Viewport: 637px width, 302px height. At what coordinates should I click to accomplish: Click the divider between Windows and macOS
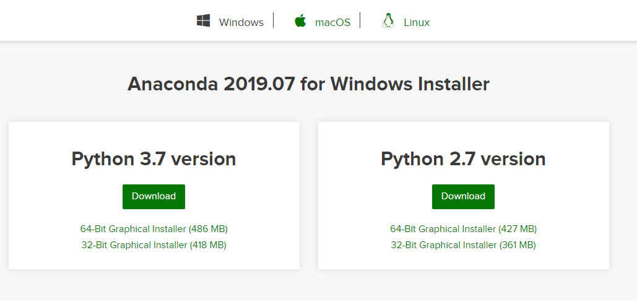[x=274, y=21]
